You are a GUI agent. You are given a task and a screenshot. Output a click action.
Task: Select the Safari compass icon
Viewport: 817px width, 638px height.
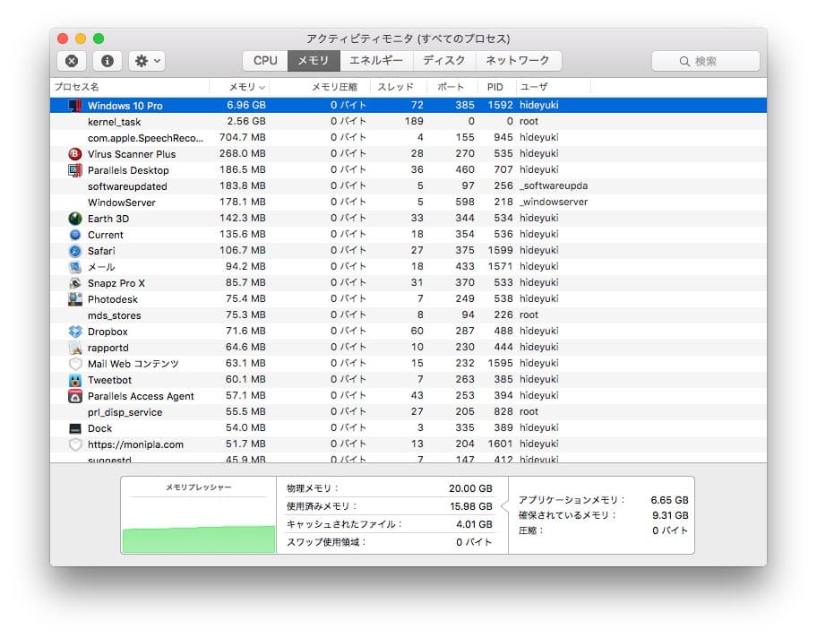75,251
